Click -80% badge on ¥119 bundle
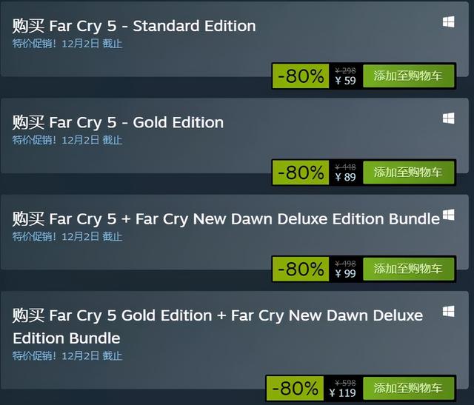474x405 pixels. pyautogui.click(x=295, y=388)
